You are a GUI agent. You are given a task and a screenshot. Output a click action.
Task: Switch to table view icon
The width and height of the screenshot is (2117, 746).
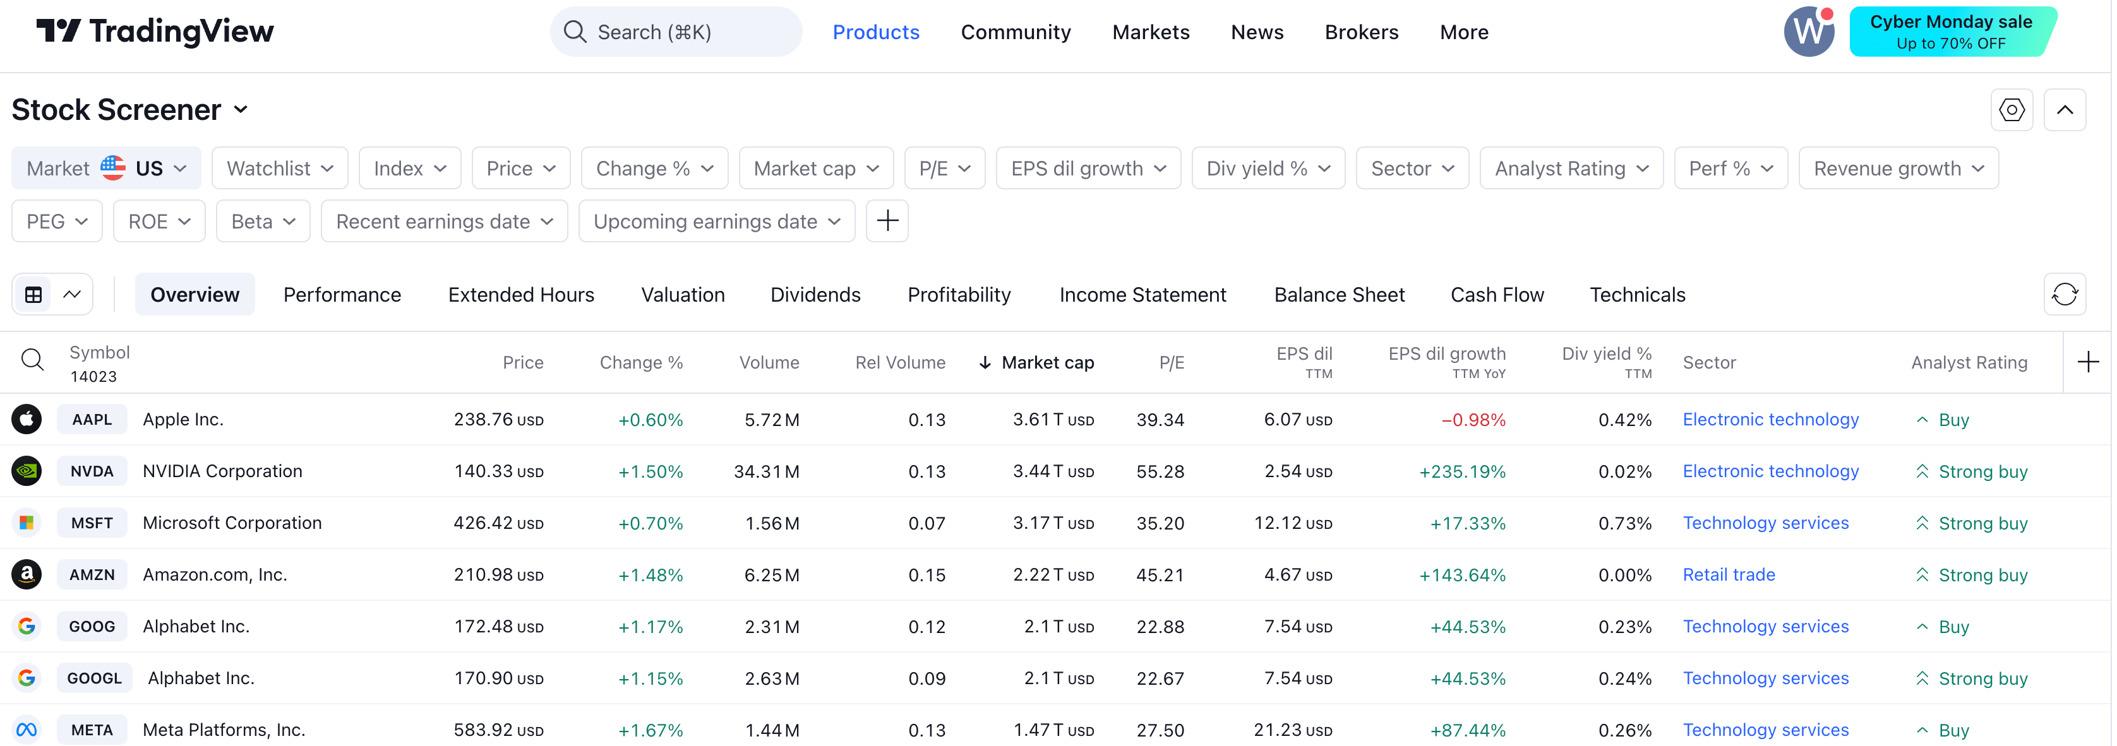(33, 294)
